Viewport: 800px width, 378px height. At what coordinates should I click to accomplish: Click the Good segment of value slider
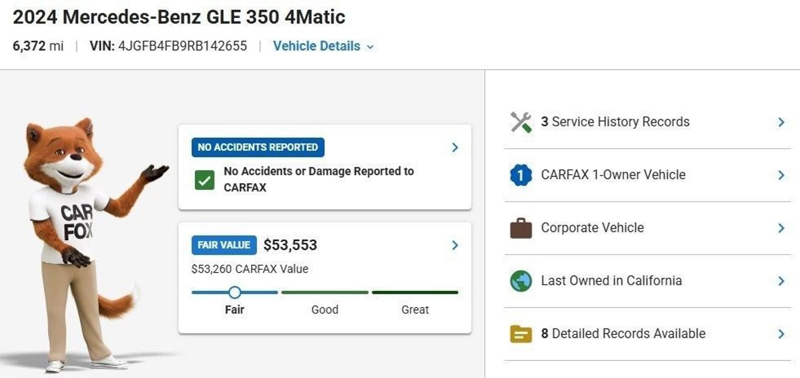[x=324, y=292]
